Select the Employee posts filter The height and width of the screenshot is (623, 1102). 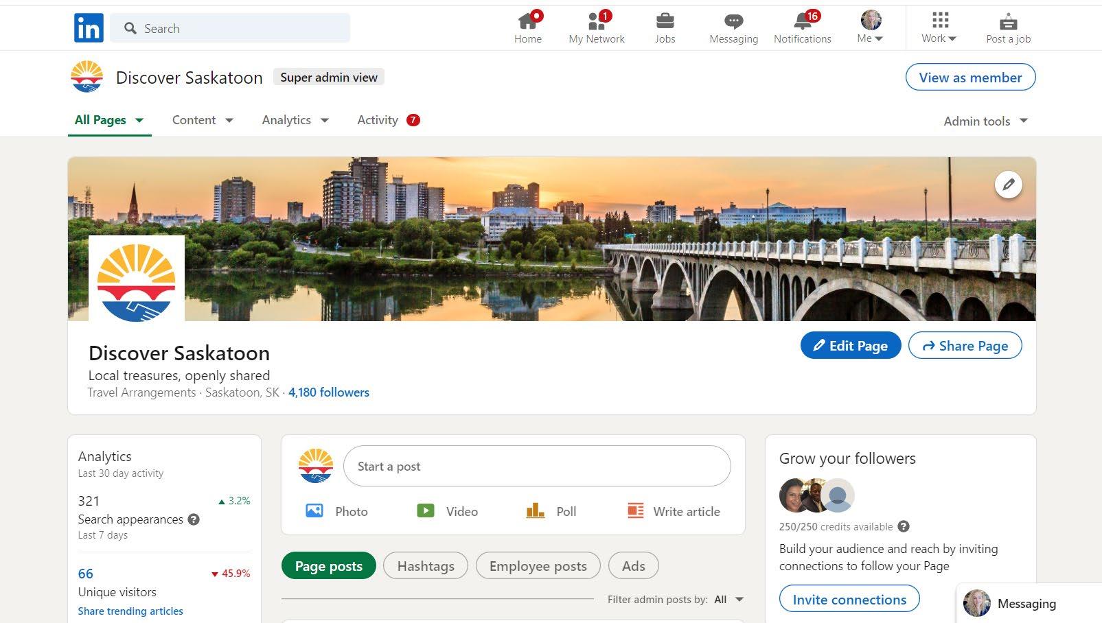click(x=538, y=566)
